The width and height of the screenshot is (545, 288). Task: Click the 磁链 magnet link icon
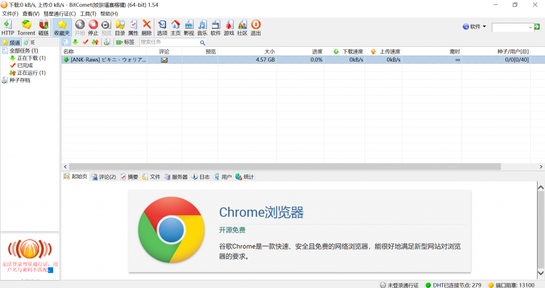[44, 28]
